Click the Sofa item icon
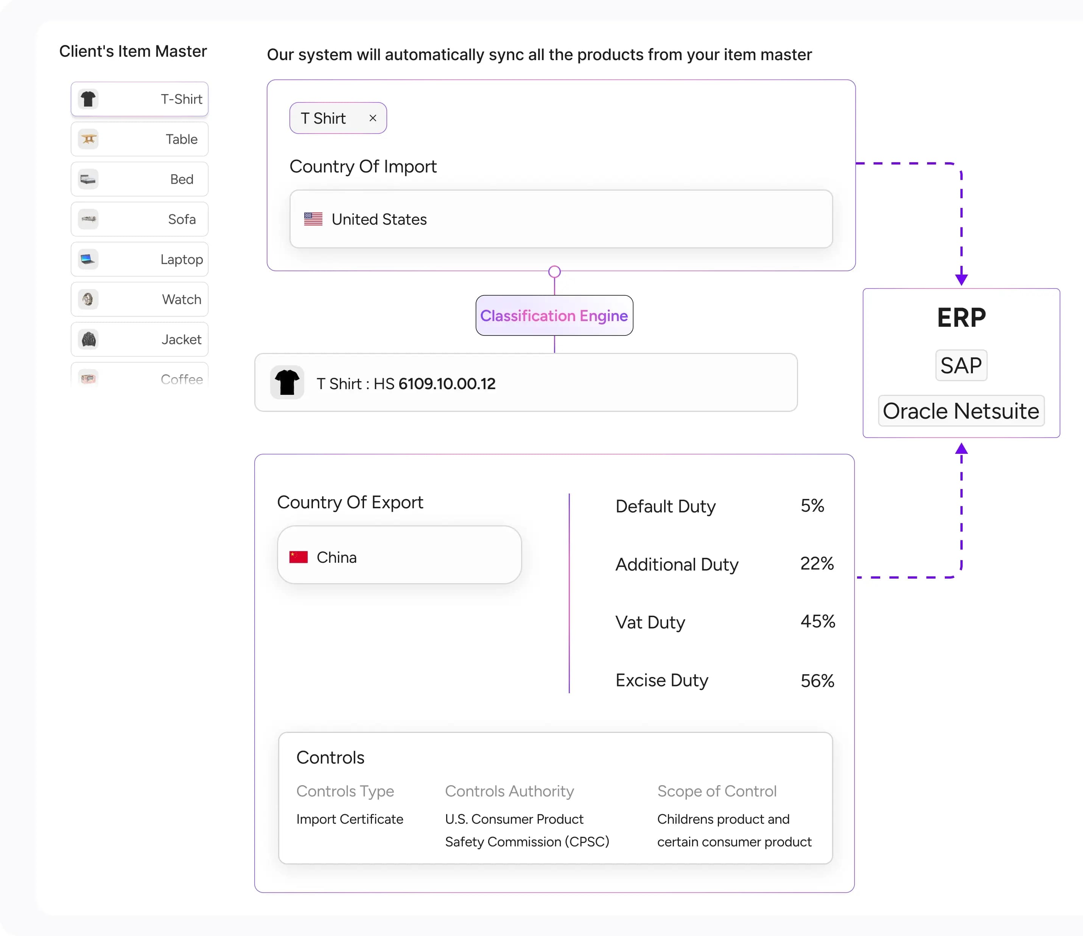This screenshot has width=1083, height=936. pyautogui.click(x=88, y=219)
